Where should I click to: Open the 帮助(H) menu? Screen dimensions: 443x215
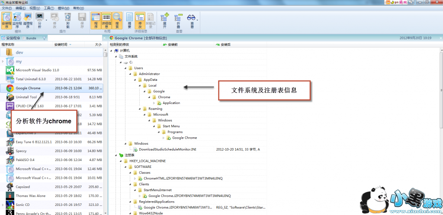click(x=78, y=8)
